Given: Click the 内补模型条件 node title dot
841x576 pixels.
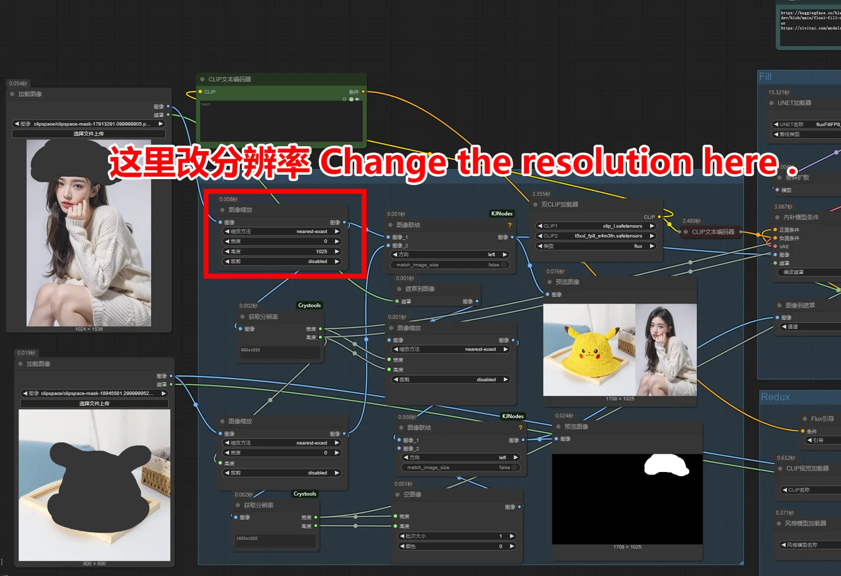Looking at the screenshot, I should click(x=777, y=217).
